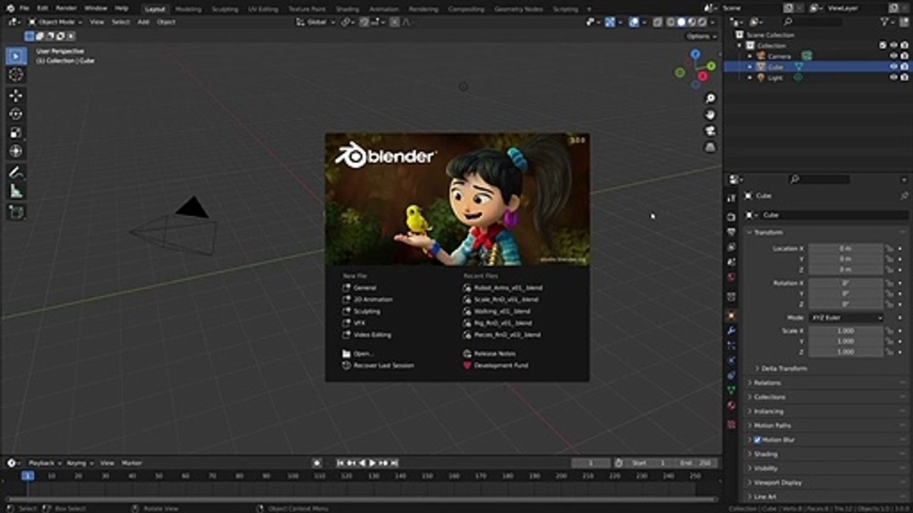
Task: Select the Scale tool
Action: click(x=16, y=133)
